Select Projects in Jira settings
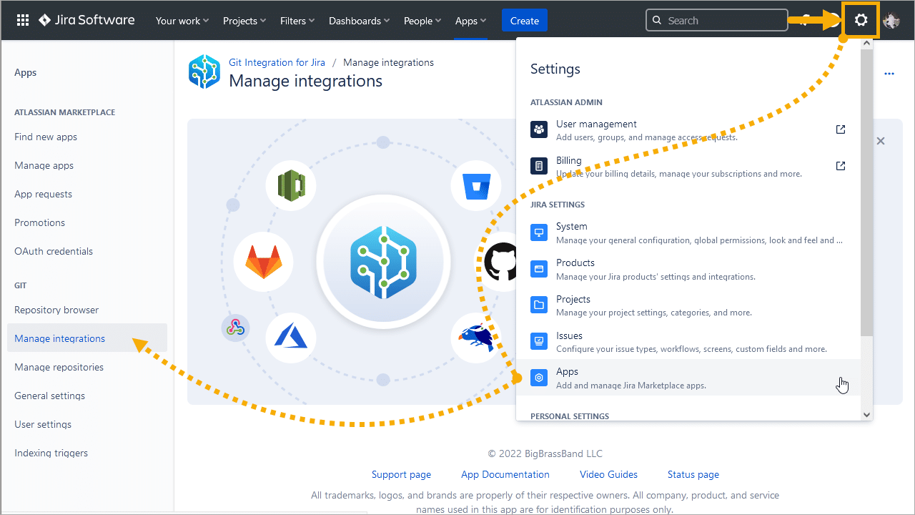 (688, 305)
